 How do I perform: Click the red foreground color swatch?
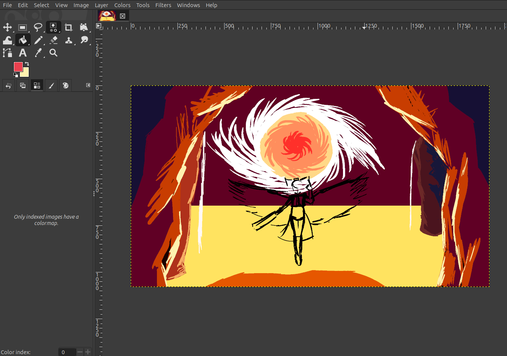pos(18,66)
